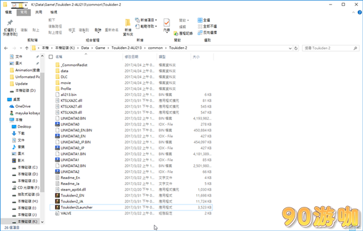Click the Cut (剪下) button

pyautogui.click(x=51, y=20)
